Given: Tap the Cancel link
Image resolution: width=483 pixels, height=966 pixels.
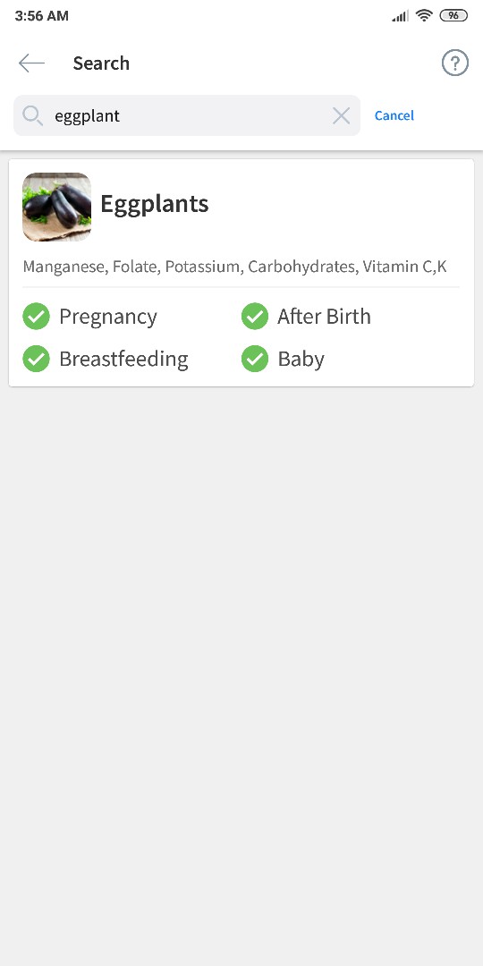Looking at the screenshot, I should click(x=394, y=115).
